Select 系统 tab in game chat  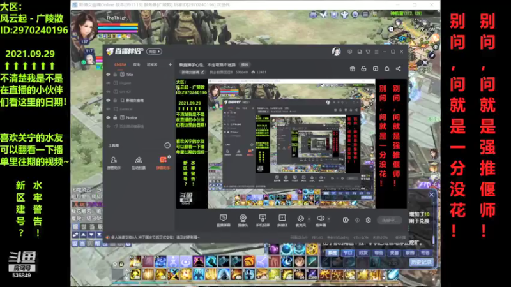point(332,253)
